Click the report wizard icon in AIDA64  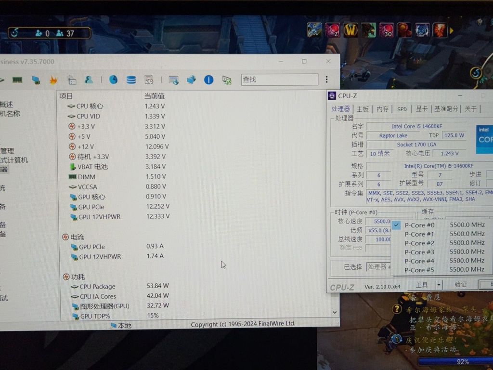click(x=71, y=79)
